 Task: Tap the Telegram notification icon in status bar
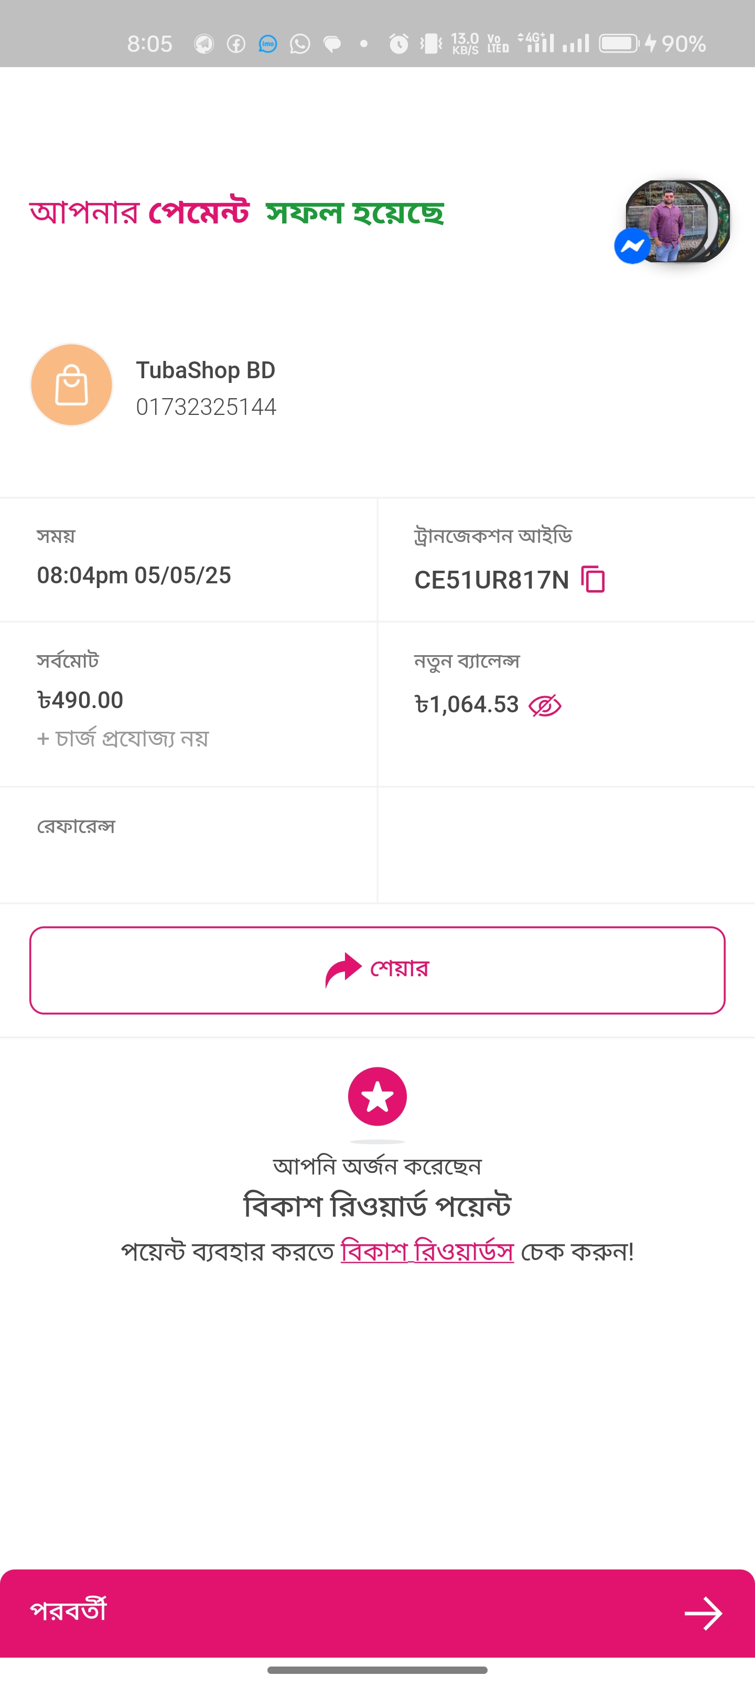[x=204, y=44]
